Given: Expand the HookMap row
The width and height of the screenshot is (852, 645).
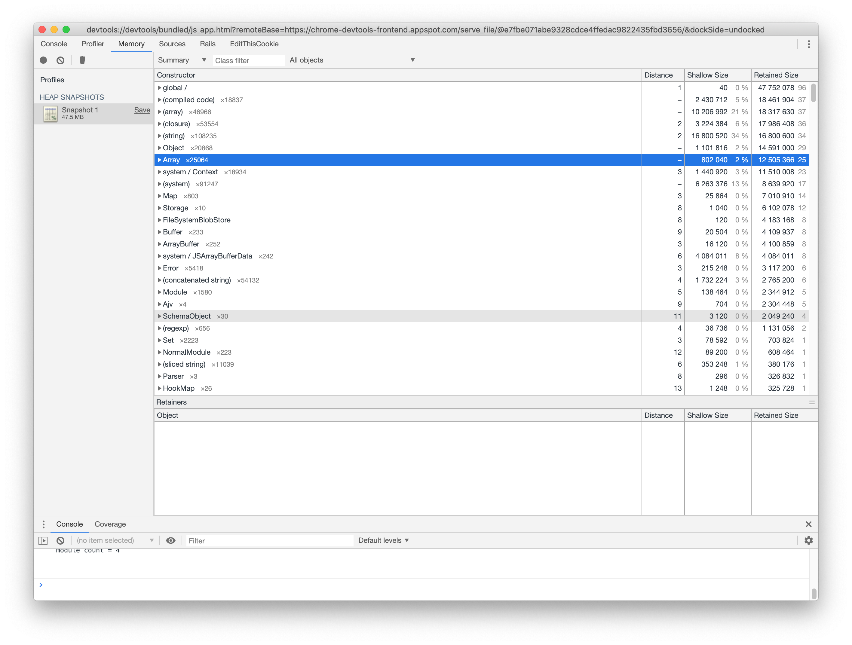Looking at the screenshot, I should pos(159,388).
